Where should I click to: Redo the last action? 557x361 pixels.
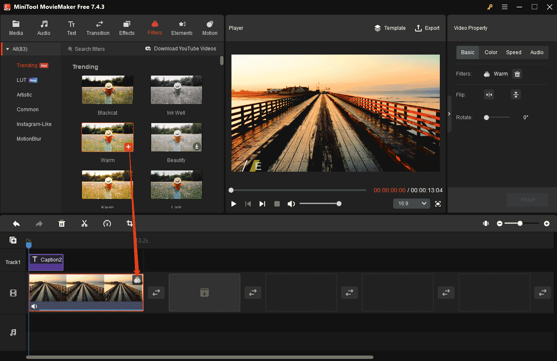[x=39, y=223]
